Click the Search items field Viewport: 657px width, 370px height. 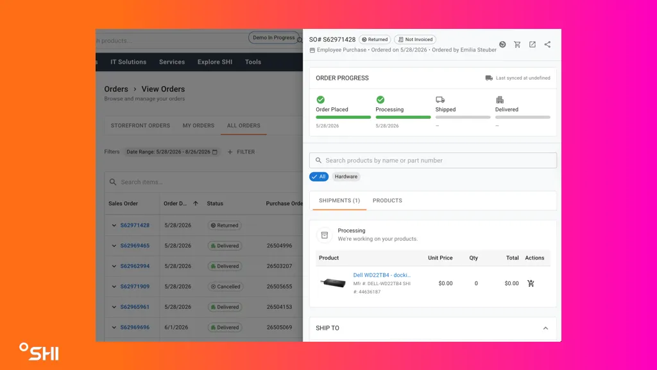click(x=203, y=182)
